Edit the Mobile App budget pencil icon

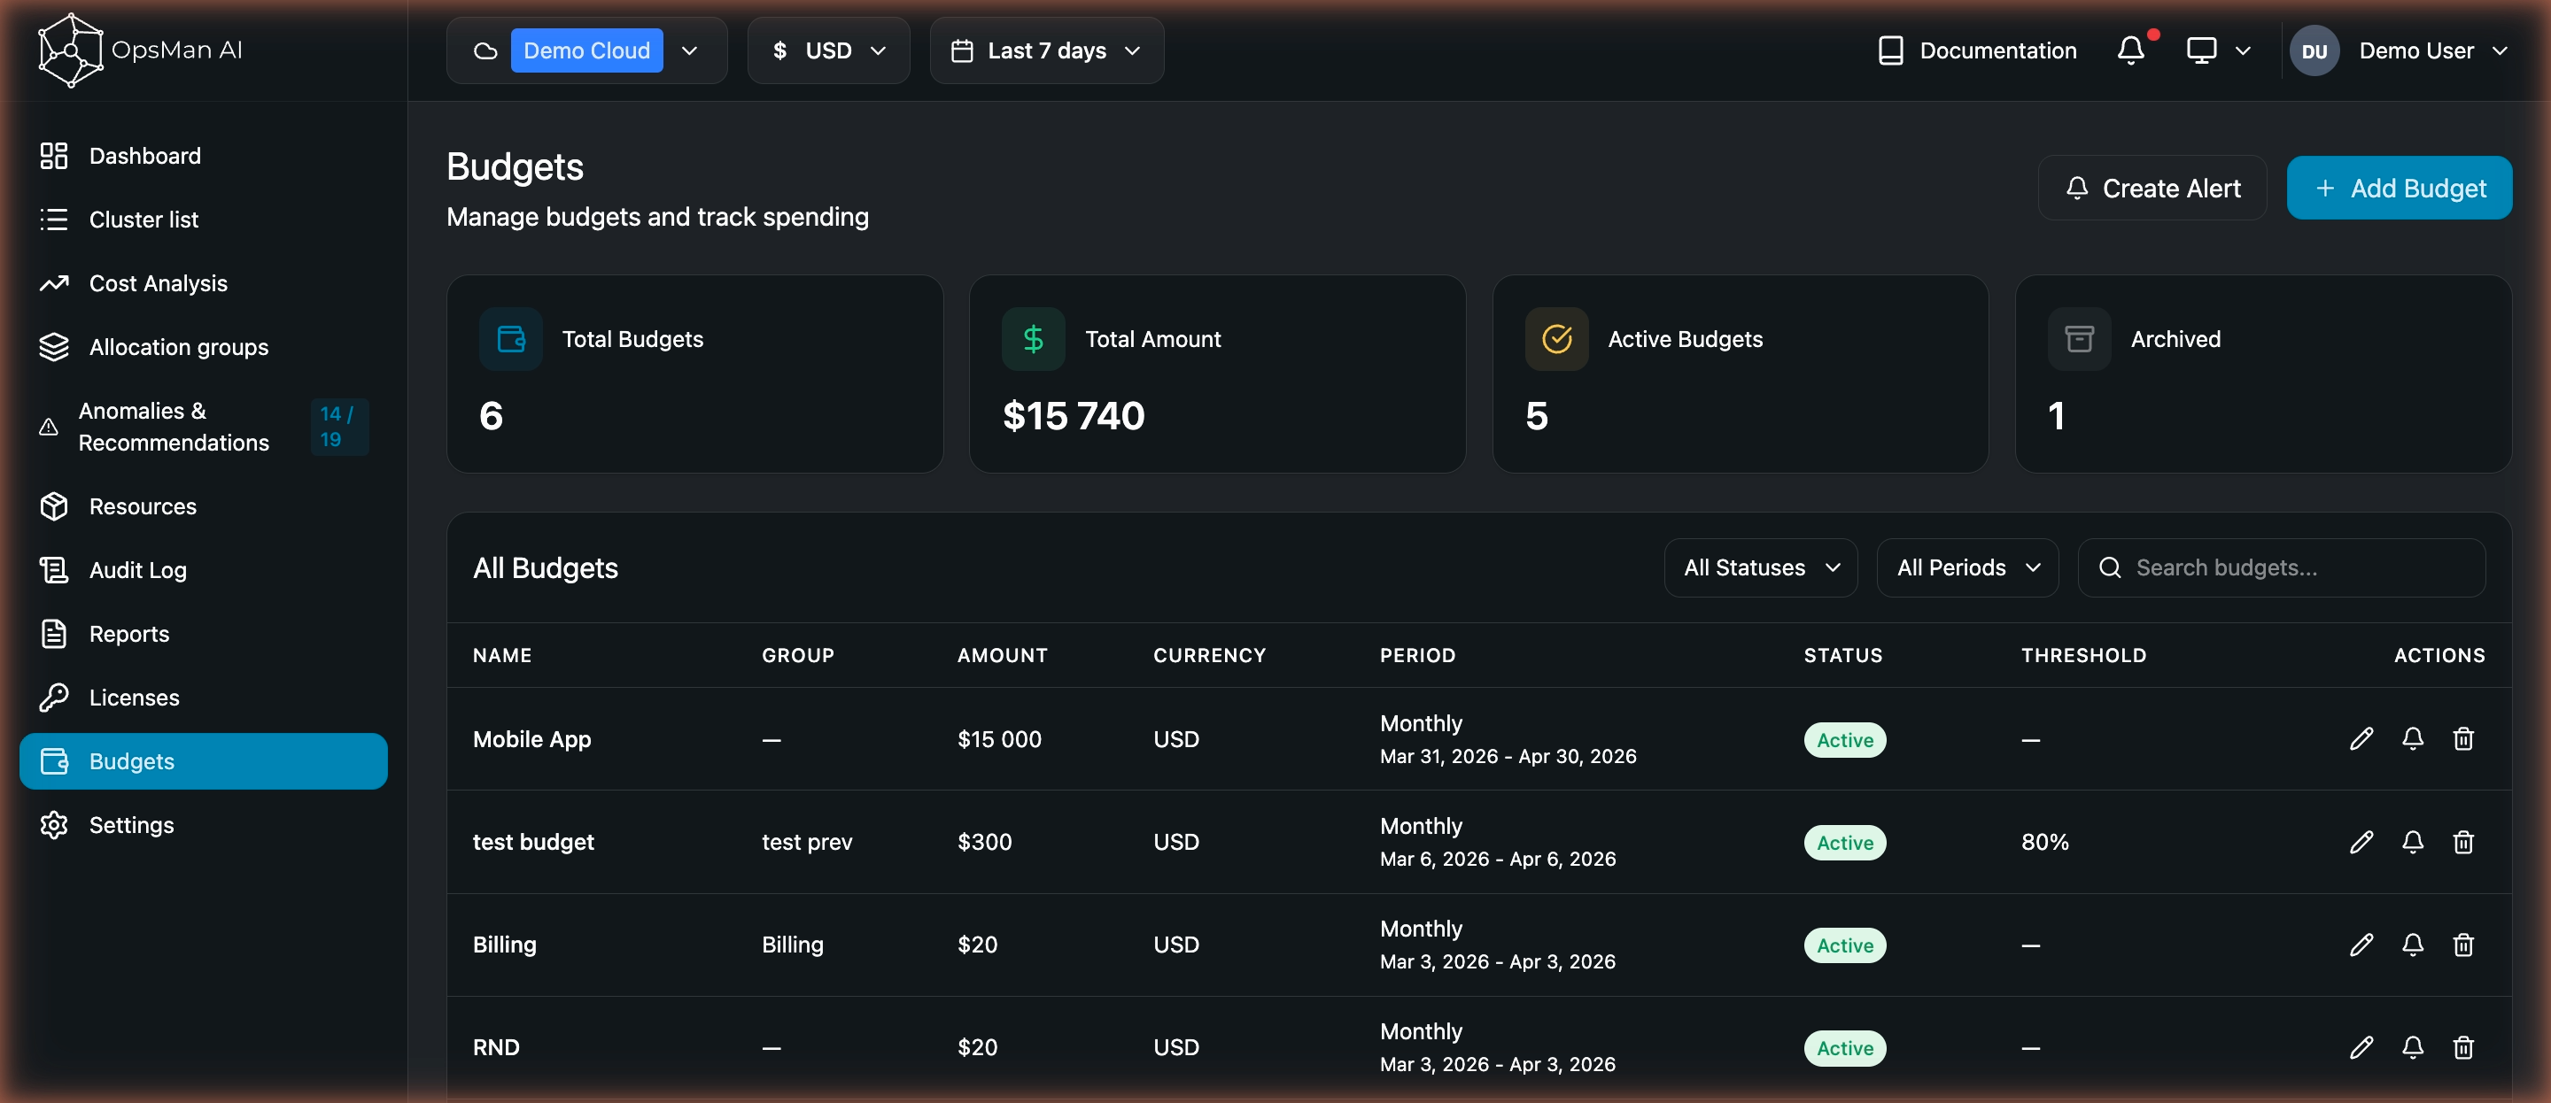coord(2361,738)
